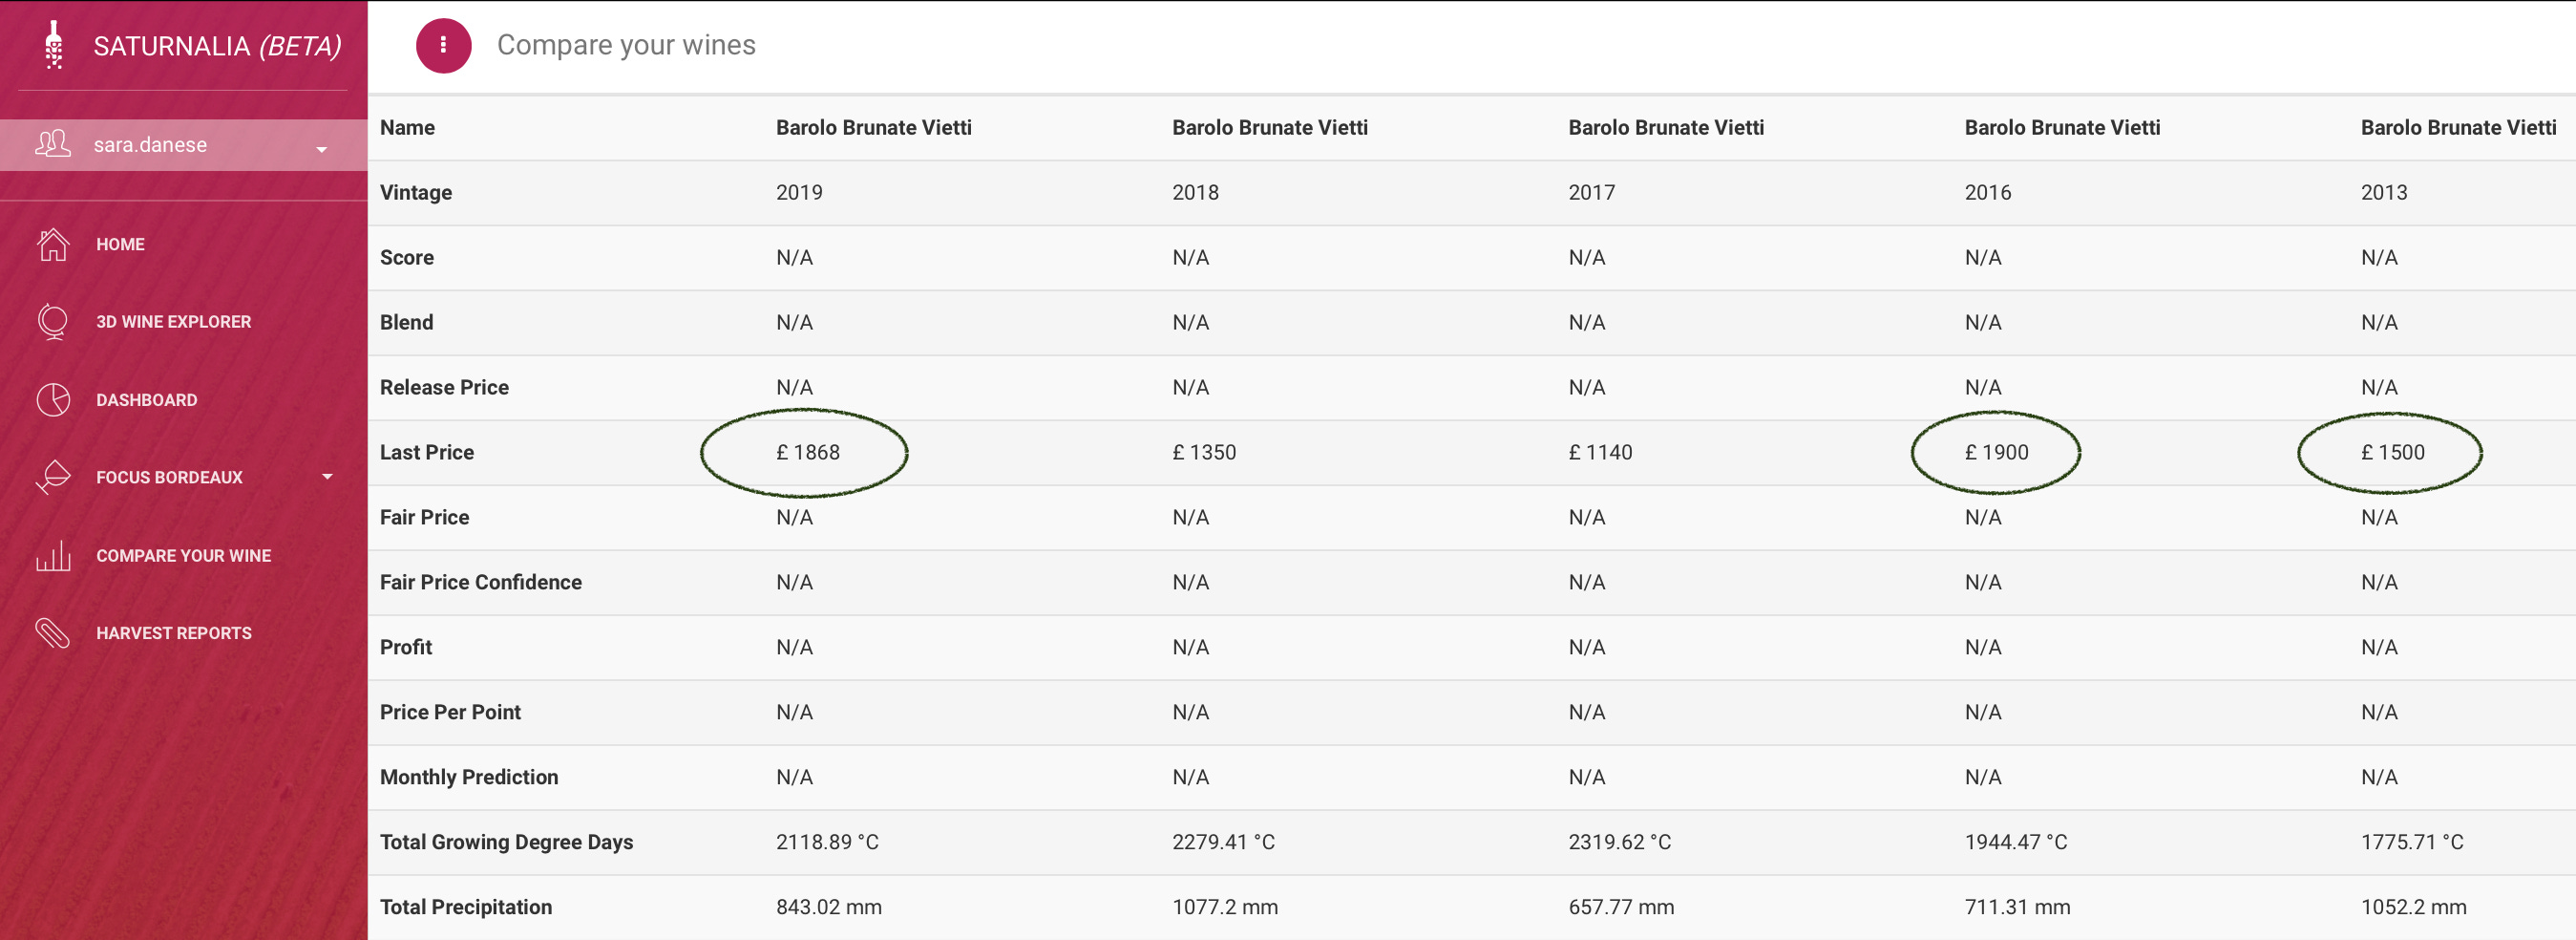This screenshot has width=2576, height=940.
Task: Click the 3D Wine Explorer globe icon
Action: pyautogui.click(x=53, y=321)
